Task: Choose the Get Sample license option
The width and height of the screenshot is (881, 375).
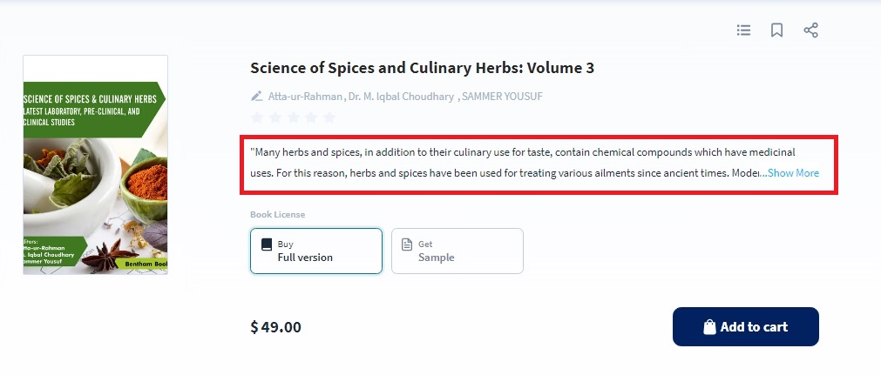Action: tap(457, 251)
